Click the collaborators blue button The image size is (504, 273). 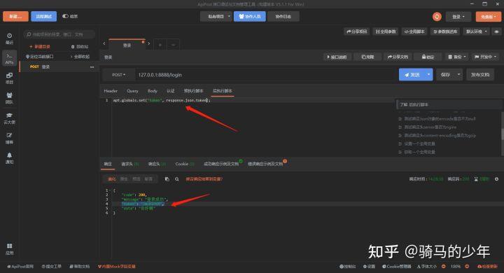(250, 16)
